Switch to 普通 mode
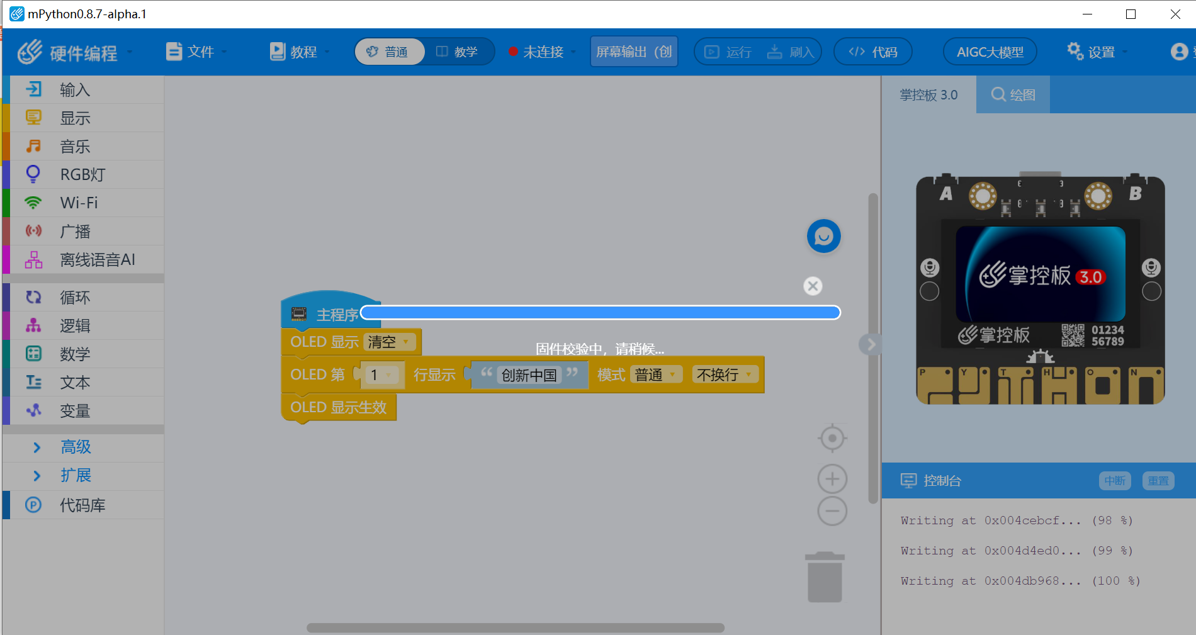Image resolution: width=1196 pixels, height=635 pixels. click(390, 52)
